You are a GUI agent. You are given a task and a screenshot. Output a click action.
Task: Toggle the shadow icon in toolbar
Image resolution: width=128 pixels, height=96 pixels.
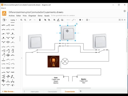coord(62,20)
